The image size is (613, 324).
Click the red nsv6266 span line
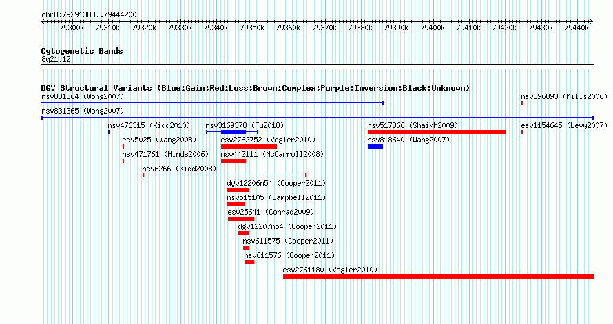pos(225,175)
